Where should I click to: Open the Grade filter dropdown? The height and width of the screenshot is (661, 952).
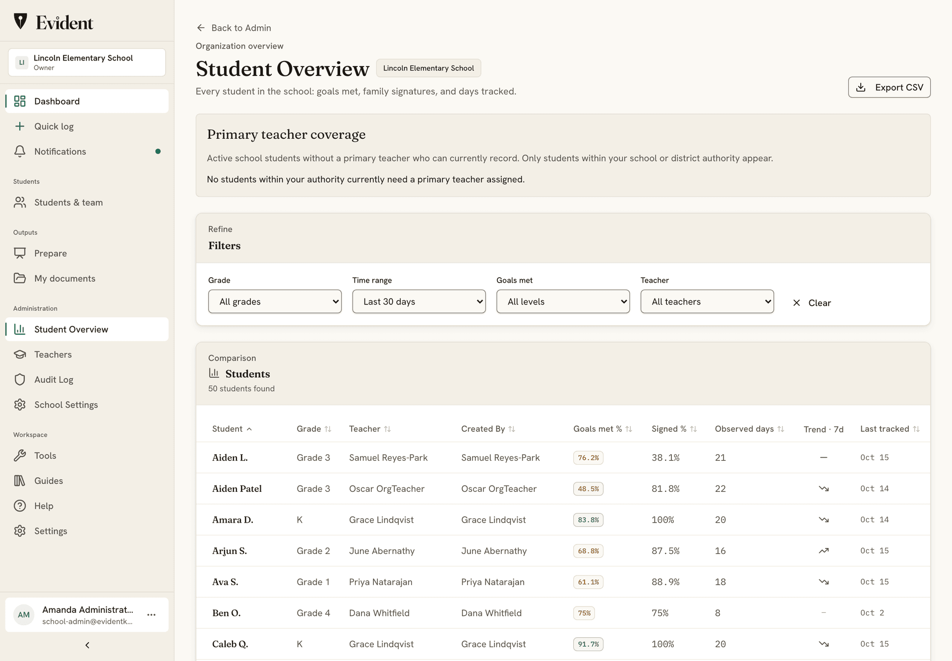pos(275,301)
